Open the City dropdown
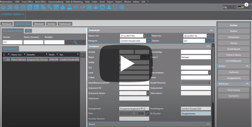The width and height of the screenshot is (252, 127). point(229,7)
